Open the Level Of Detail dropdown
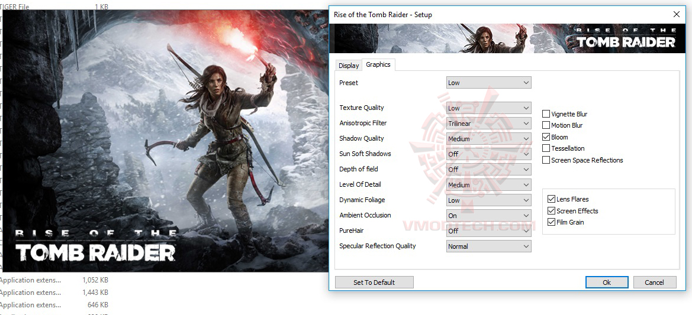The image size is (692, 315). click(488, 185)
